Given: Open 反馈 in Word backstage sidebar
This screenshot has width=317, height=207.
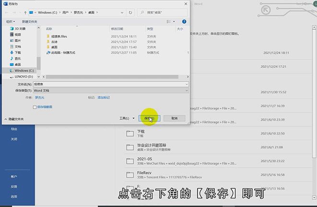Looking at the screenshot, I should (x=14, y=186).
